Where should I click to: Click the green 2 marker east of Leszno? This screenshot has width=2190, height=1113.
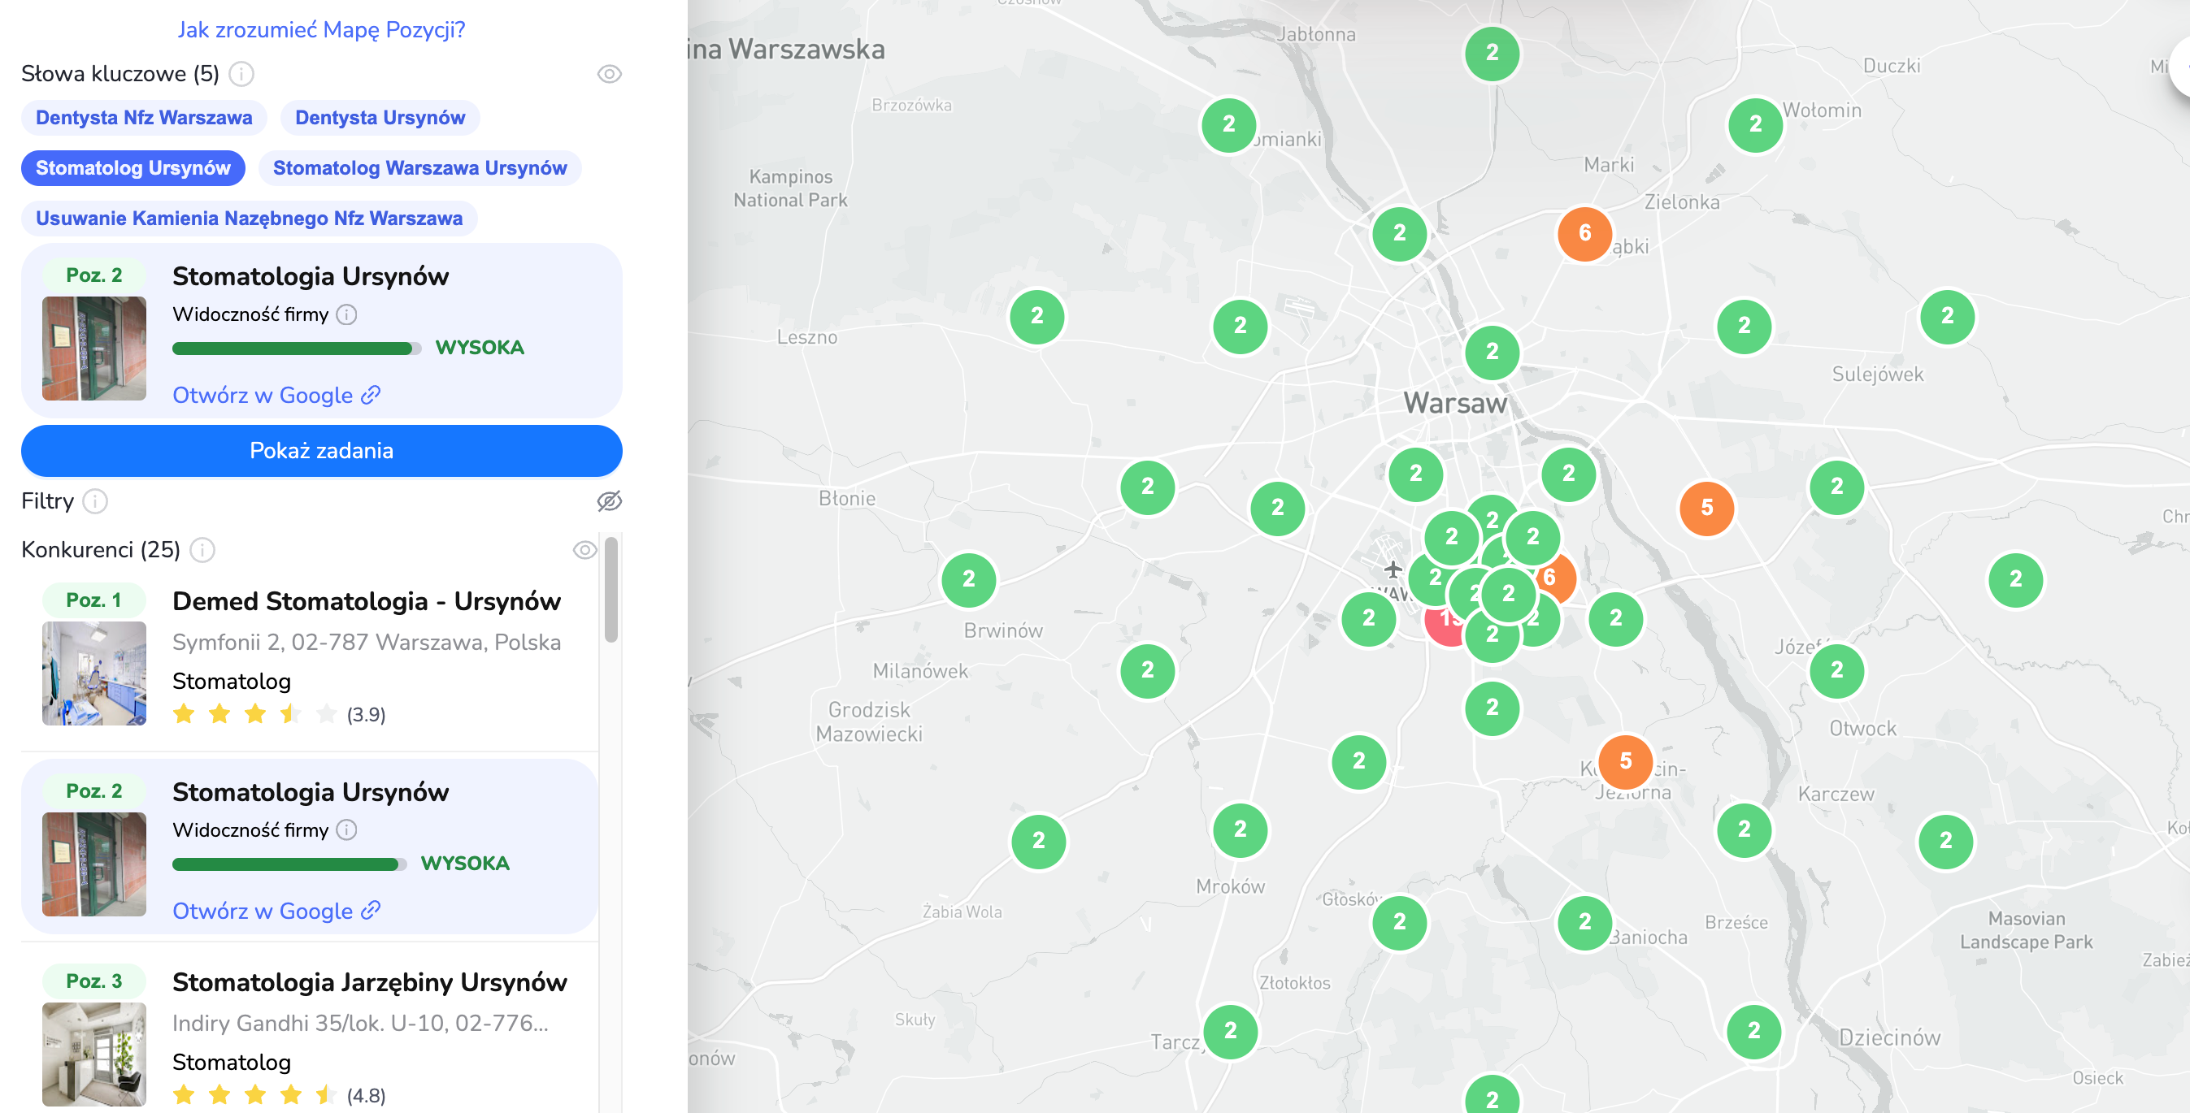coord(1036,316)
